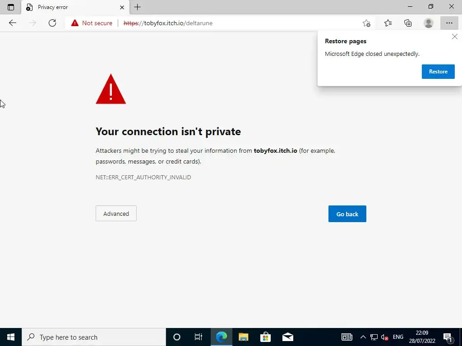462x346 pixels.
Task: Open the Windows Start menu
Action: (11, 337)
